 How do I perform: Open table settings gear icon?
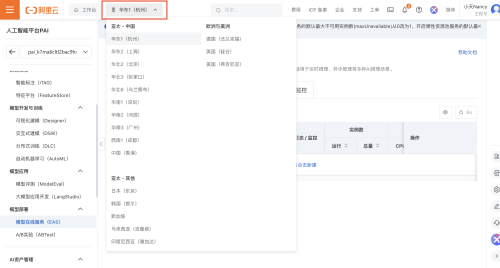pyautogui.click(x=445, y=112)
